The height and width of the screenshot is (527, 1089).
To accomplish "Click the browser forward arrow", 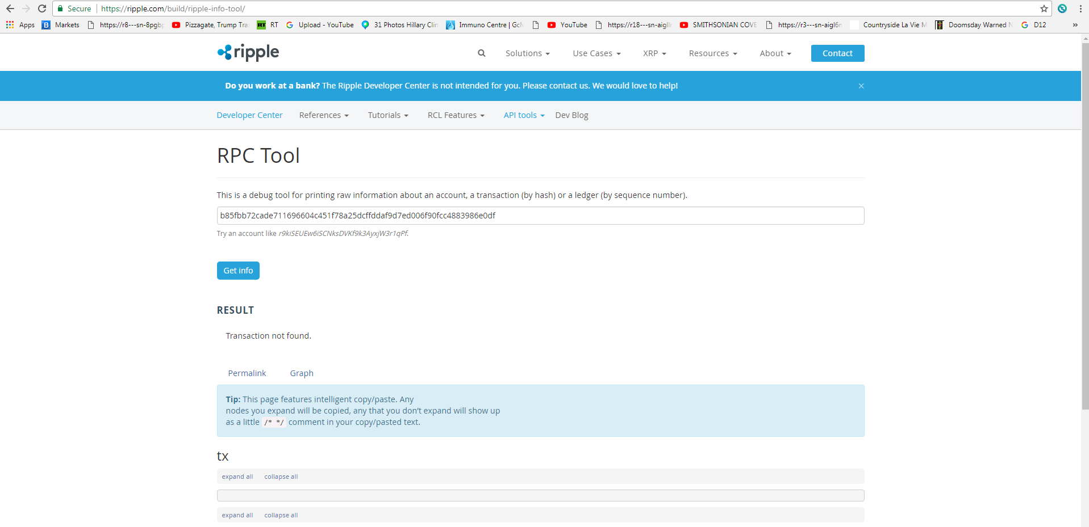I will [x=26, y=9].
